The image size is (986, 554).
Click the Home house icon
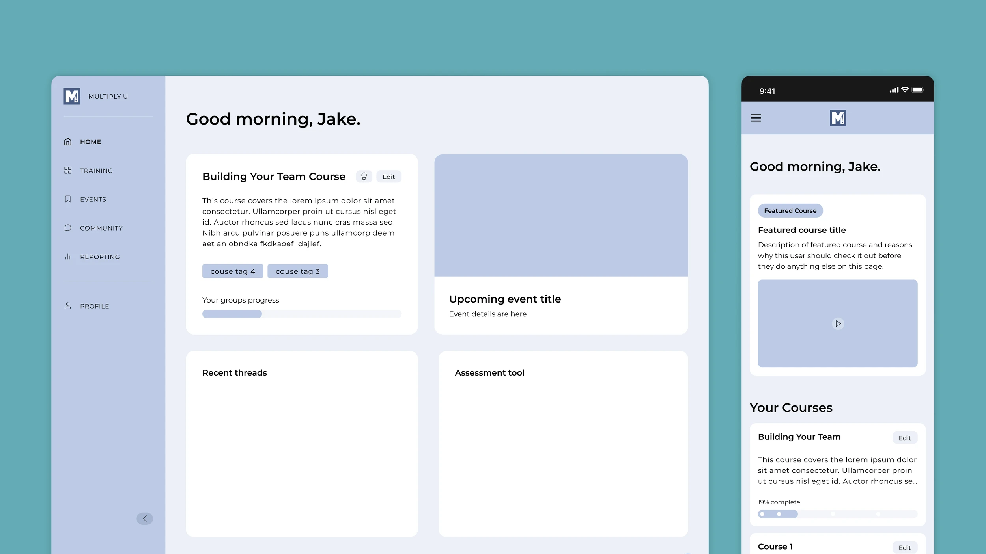68,142
